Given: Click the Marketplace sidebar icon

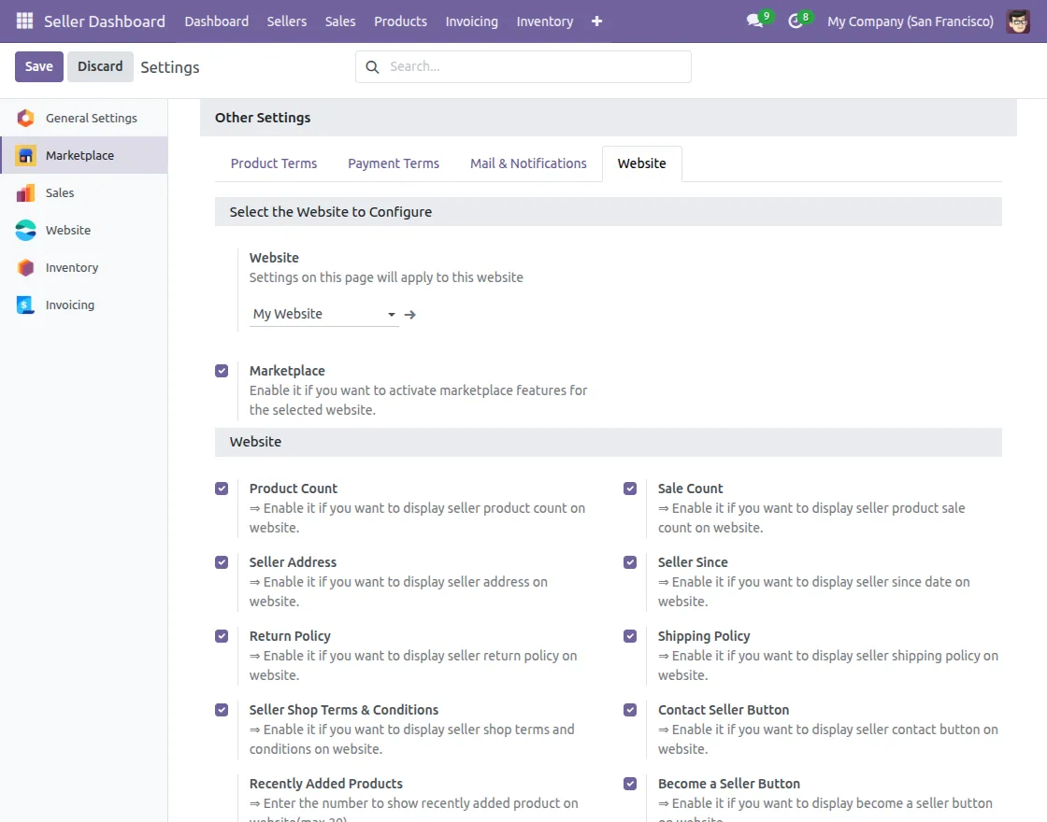Looking at the screenshot, I should [x=25, y=155].
